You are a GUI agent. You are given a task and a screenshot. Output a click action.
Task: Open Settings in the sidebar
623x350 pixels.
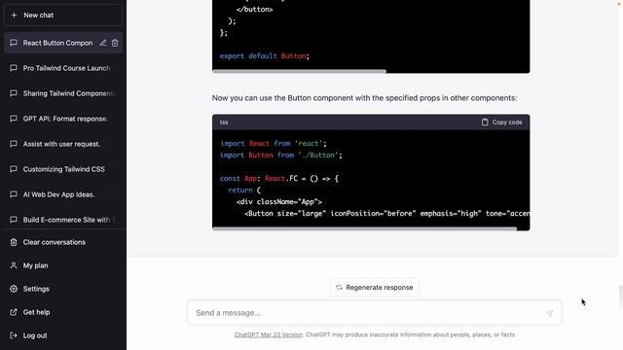(x=63, y=289)
